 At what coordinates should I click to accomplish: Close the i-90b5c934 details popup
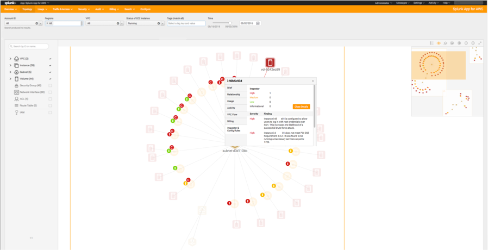coord(313,81)
